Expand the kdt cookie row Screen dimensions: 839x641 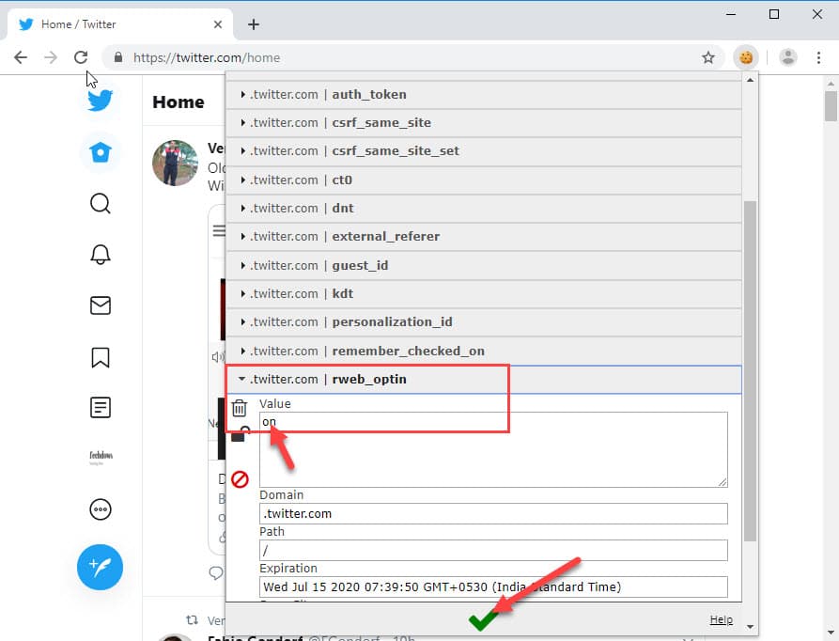[484, 294]
